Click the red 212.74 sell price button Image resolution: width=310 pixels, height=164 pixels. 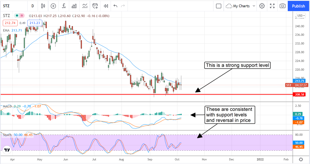pos(10,23)
